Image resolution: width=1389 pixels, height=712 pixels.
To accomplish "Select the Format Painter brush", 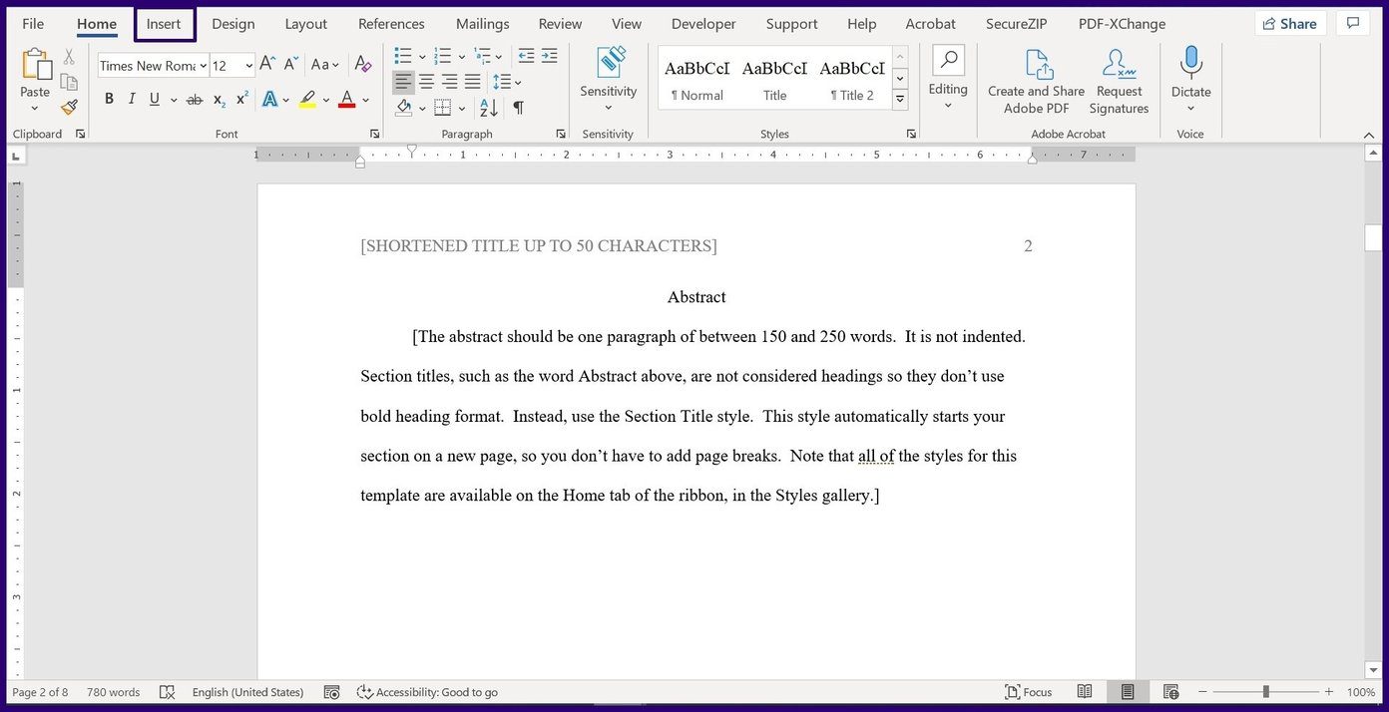I will click(69, 107).
